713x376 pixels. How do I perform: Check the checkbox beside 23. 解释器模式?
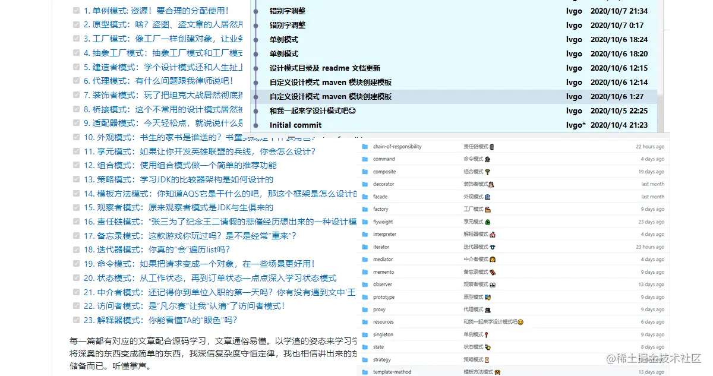point(75,321)
